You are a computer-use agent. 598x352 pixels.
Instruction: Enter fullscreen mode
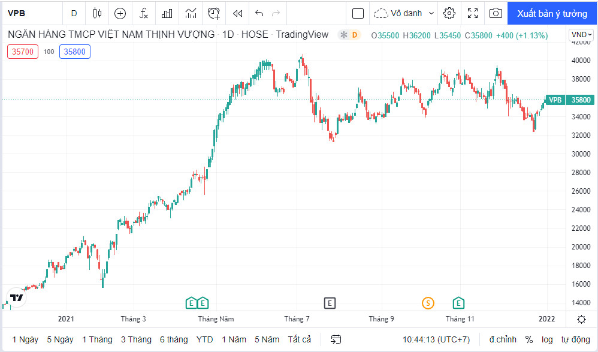pos(473,13)
